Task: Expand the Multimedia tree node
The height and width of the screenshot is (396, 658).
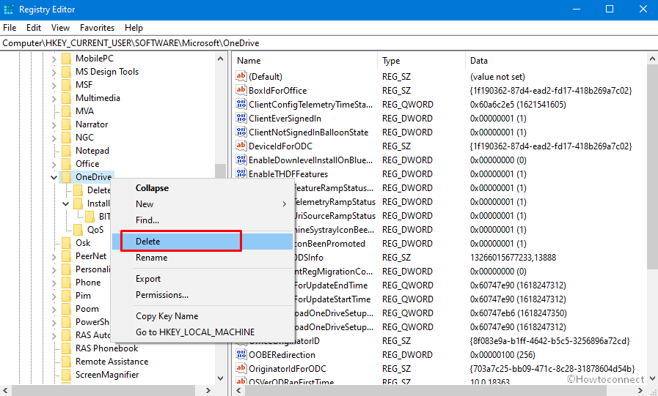Action: tap(54, 98)
